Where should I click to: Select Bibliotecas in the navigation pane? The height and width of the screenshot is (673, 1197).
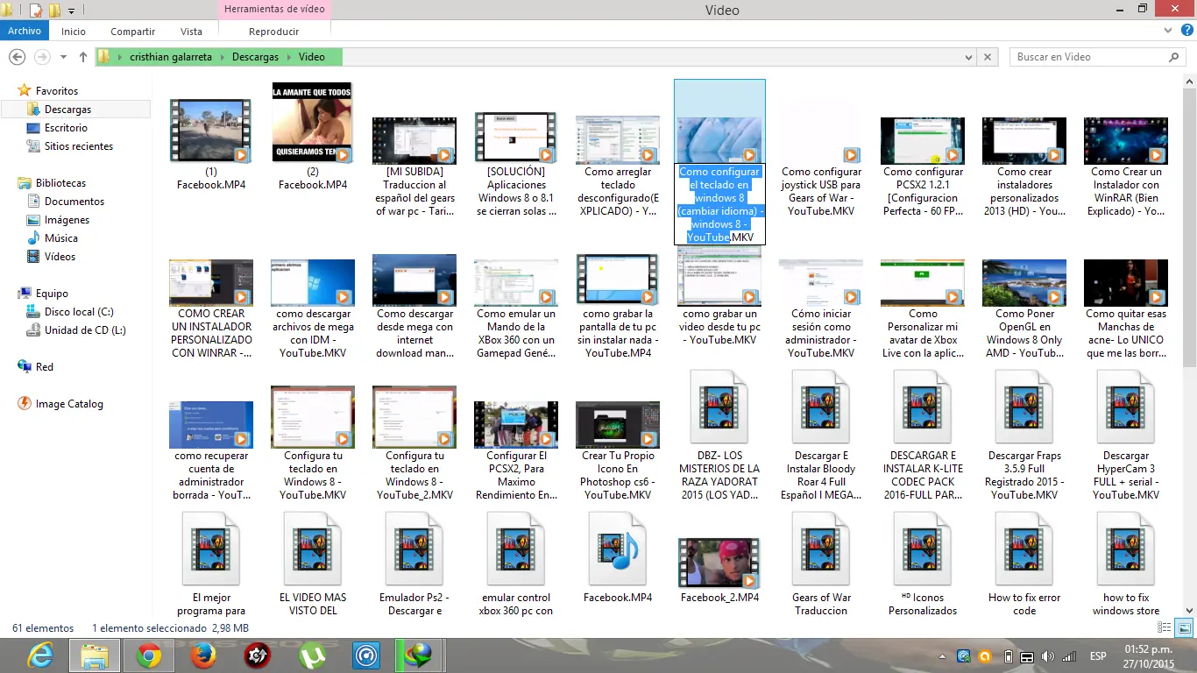tap(52, 183)
